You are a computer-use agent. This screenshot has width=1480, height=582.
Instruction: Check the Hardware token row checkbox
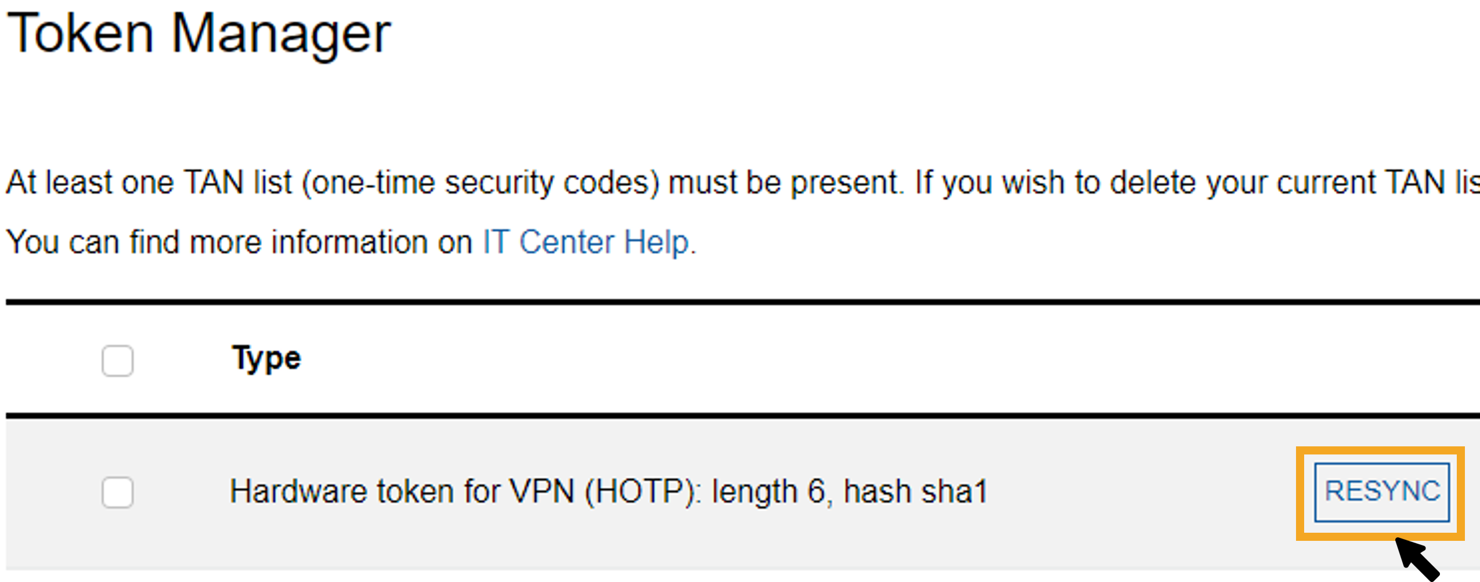pyautogui.click(x=117, y=493)
